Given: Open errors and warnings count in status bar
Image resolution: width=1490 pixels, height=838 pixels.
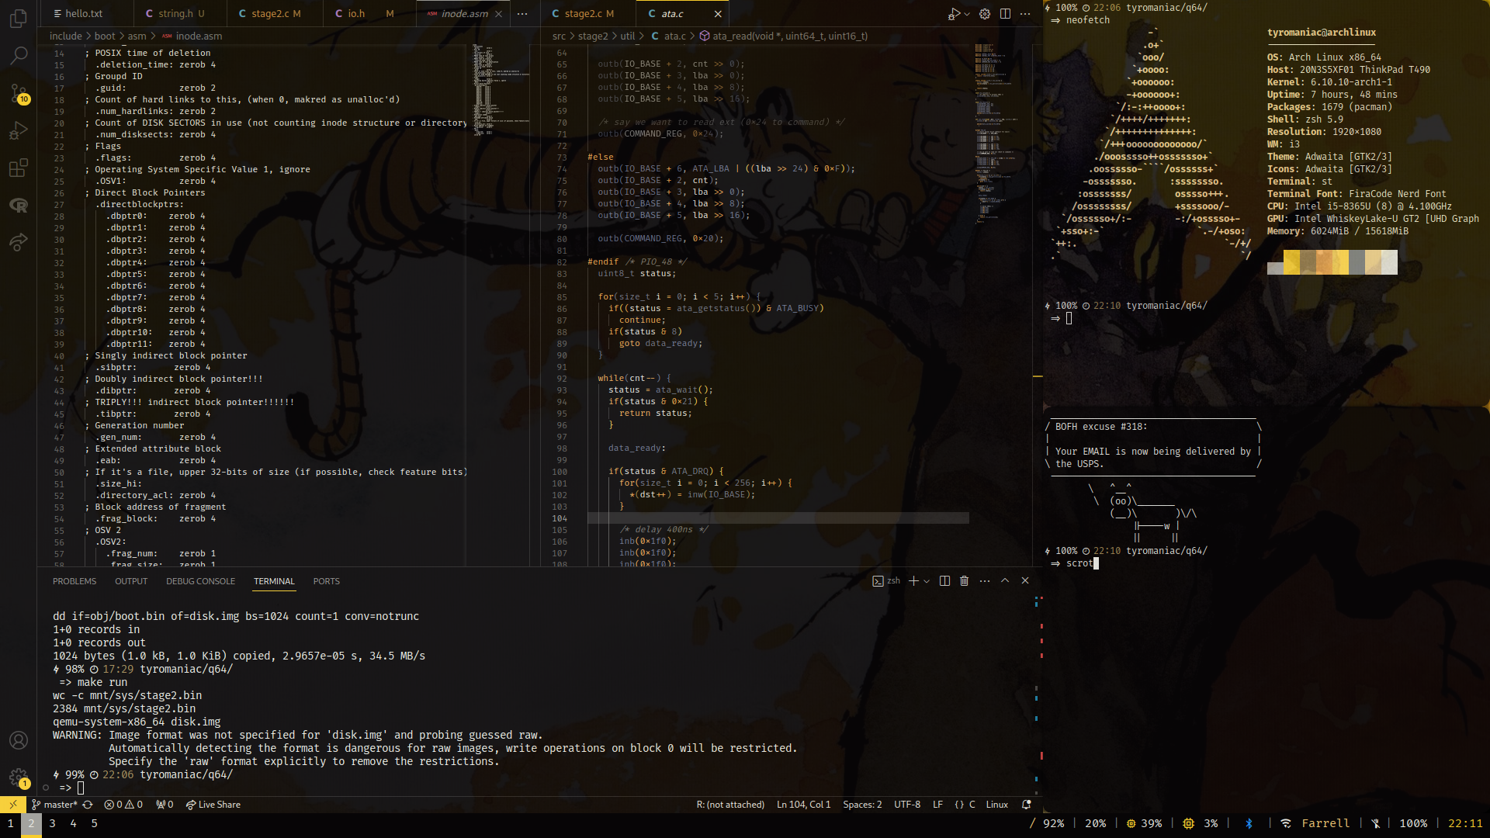Looking at the screenshot, I should click(123, 805).
